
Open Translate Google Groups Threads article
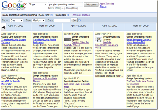pos(14,41)
